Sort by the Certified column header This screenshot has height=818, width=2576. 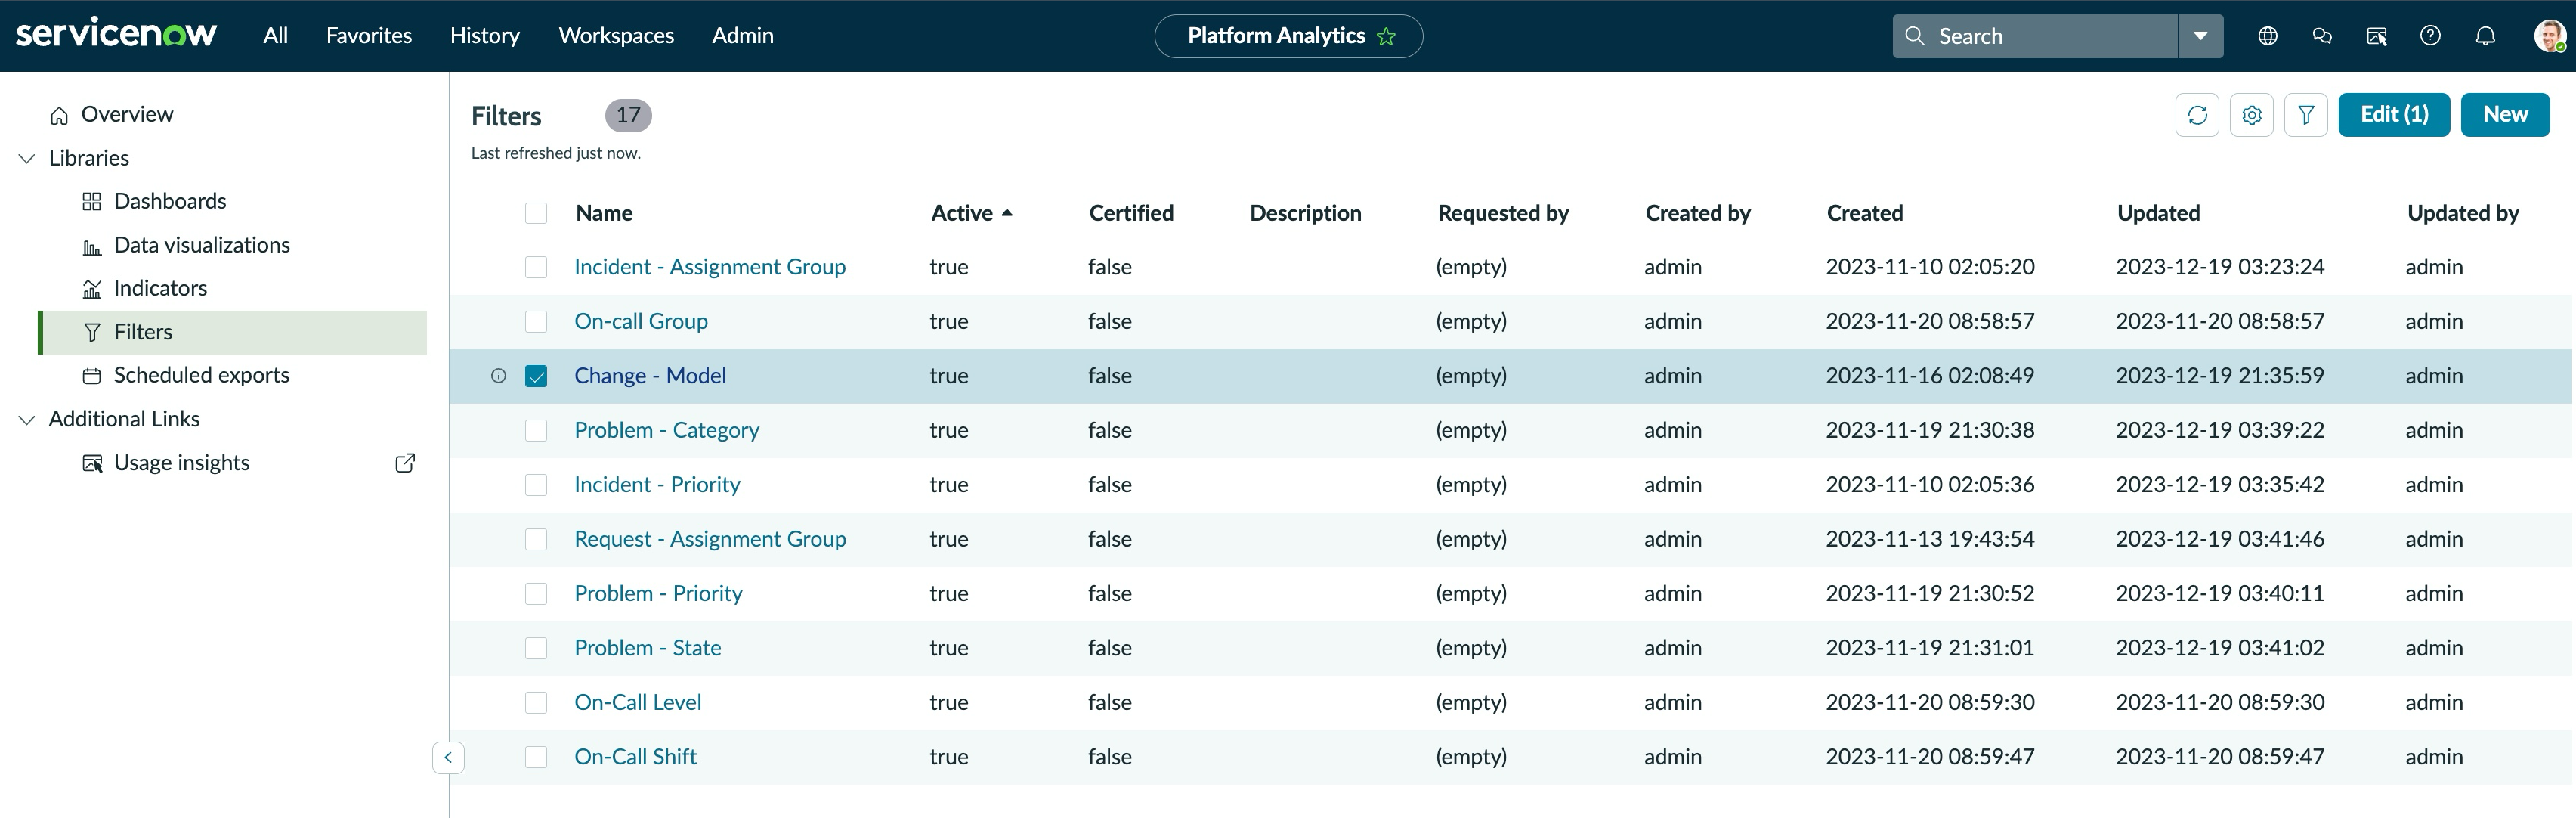click(x=1131, y=213)
